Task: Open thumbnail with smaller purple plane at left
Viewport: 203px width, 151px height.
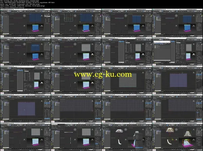Action: [25, 108]
